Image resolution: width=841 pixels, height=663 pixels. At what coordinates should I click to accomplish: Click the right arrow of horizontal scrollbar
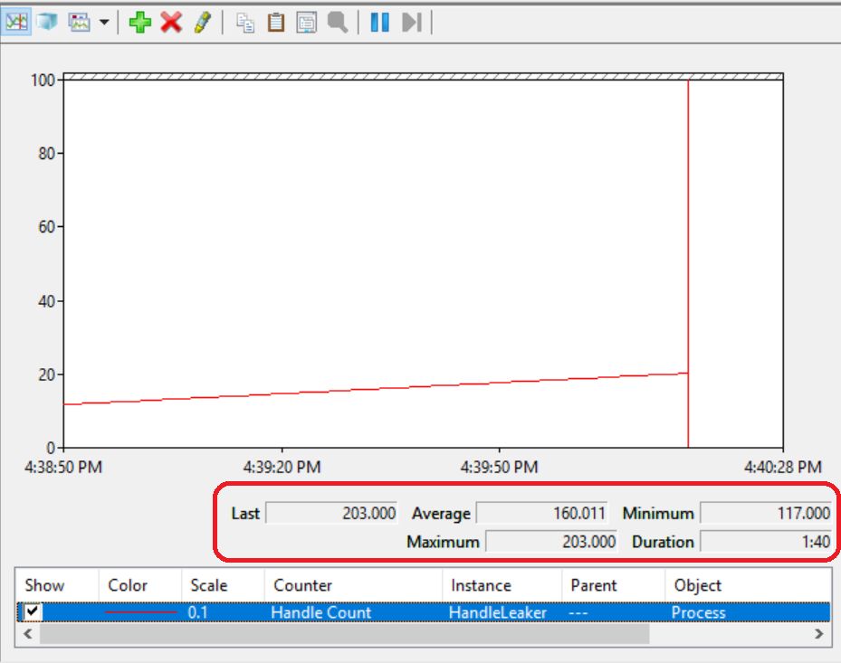point(818,634)
